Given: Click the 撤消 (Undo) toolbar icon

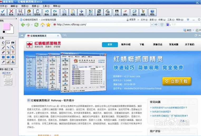Looking at the screenshot, I should pyautogui.click(x=47, y=12).
